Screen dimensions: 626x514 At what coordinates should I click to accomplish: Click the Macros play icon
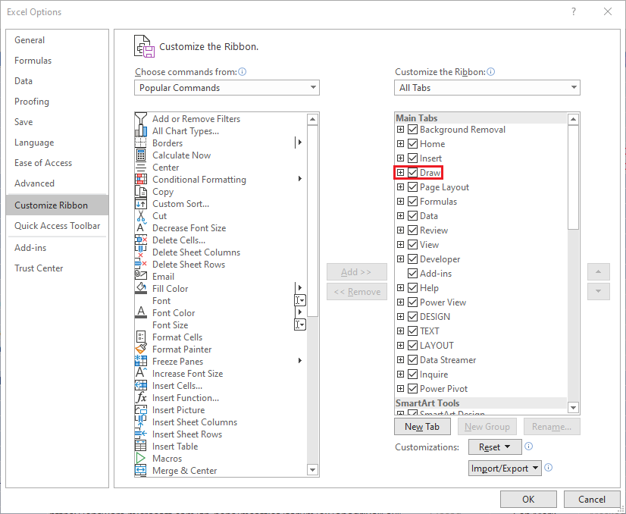point(140,459)
